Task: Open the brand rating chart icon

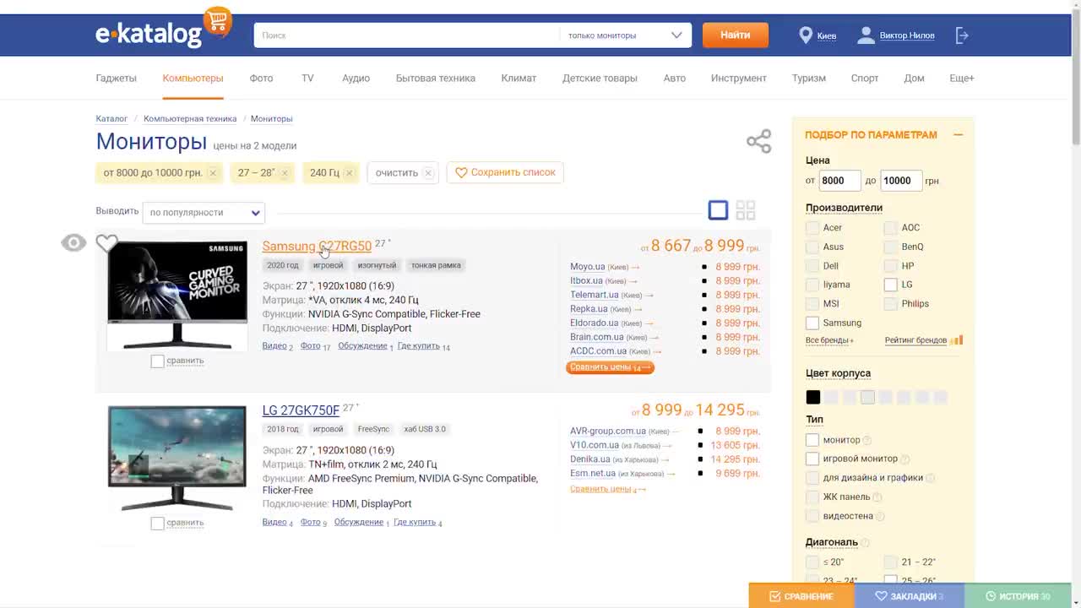Action: pos(957,340)
